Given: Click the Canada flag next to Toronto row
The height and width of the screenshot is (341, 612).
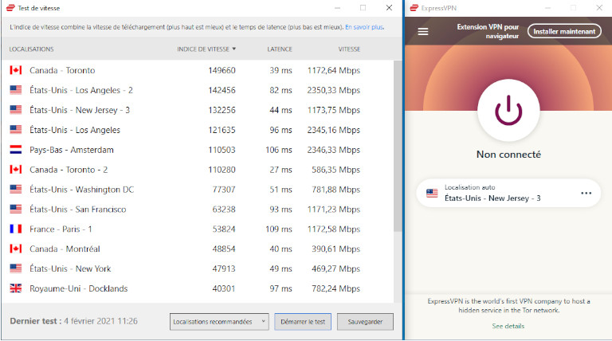Looking at the screenshot, I should [x=16, y=70].
